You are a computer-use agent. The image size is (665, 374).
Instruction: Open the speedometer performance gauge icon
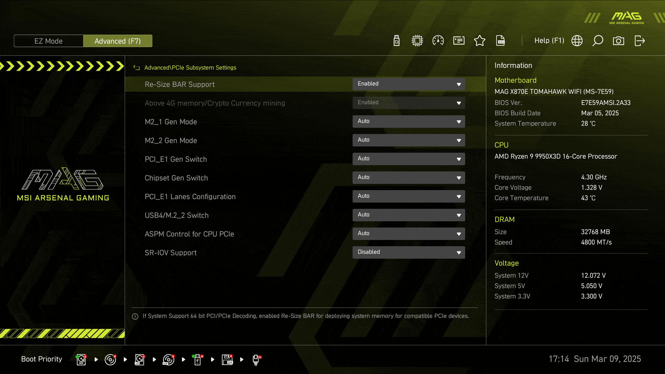[438, 41]
